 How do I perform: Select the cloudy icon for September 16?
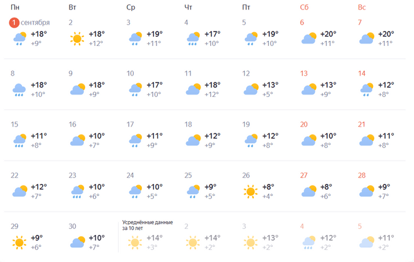(x=77, y=140)
